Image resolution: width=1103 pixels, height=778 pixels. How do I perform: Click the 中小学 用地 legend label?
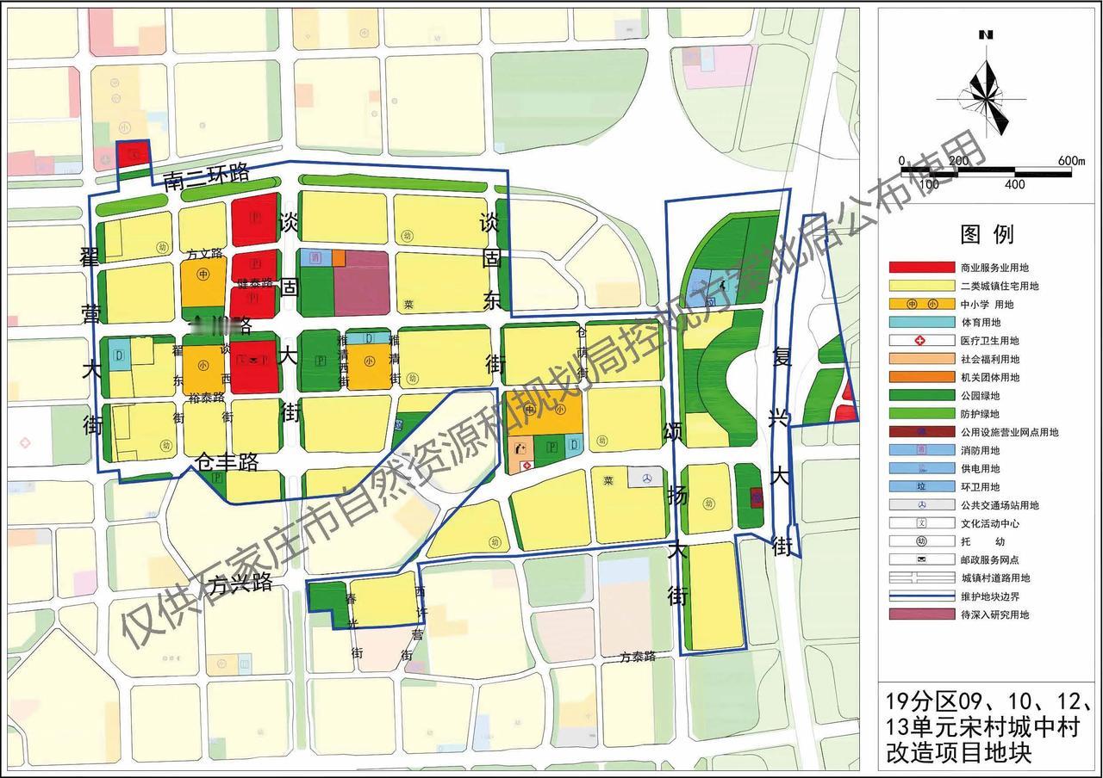987,305
